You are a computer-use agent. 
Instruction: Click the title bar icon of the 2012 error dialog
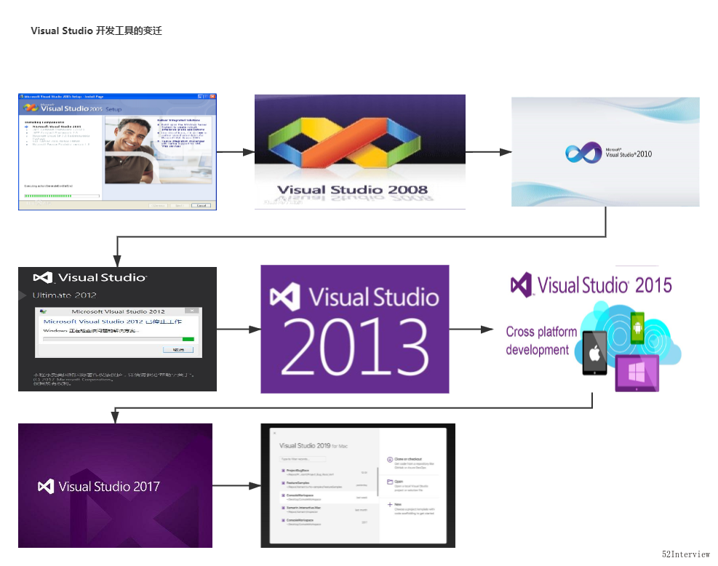43,311
